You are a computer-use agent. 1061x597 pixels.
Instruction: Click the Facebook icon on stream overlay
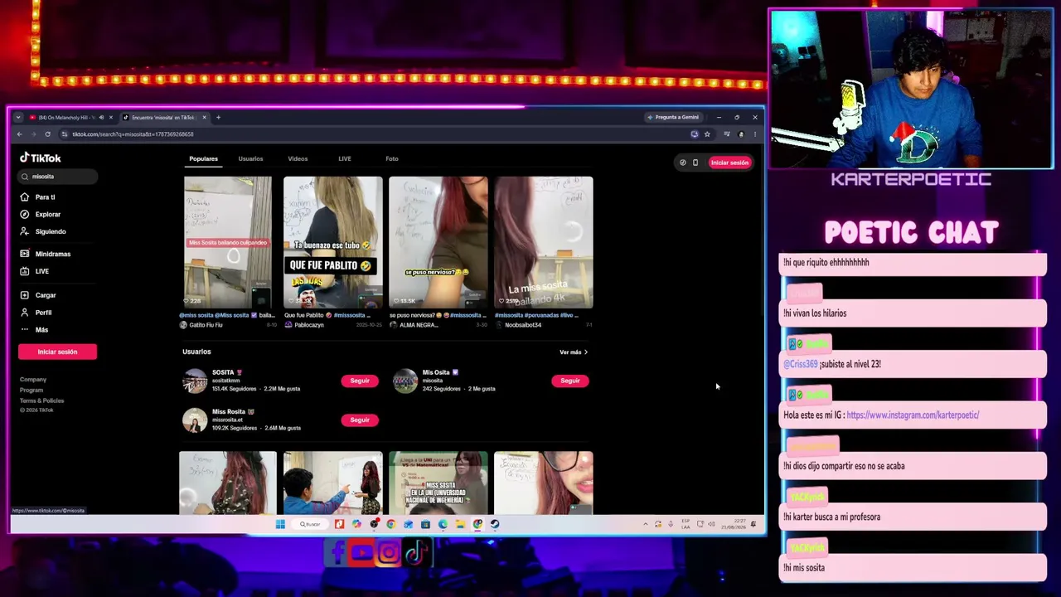[337, 552]
